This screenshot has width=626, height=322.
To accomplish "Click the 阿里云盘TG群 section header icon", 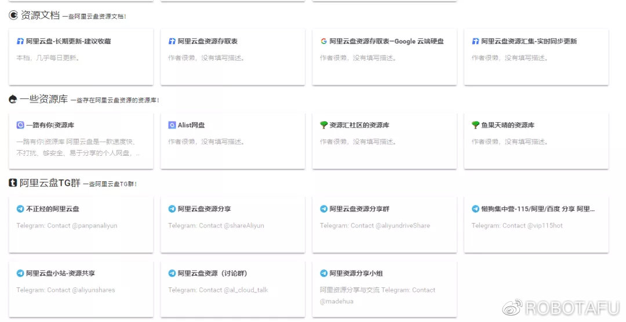I will (x=13, y=183).
